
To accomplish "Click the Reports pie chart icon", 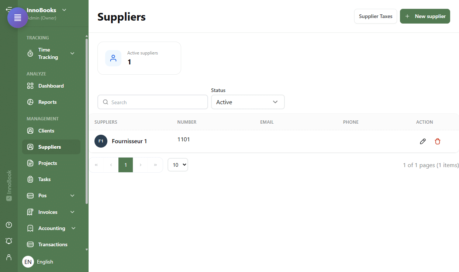I will [30, 102].
